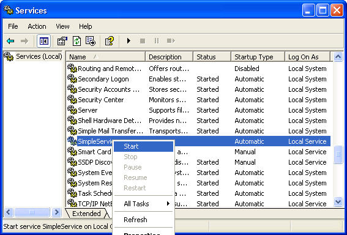Click the gear icon beside SSDP Discovery
Image resolution: width=347 pixels, height=235 pixels.
coord(72,162)
